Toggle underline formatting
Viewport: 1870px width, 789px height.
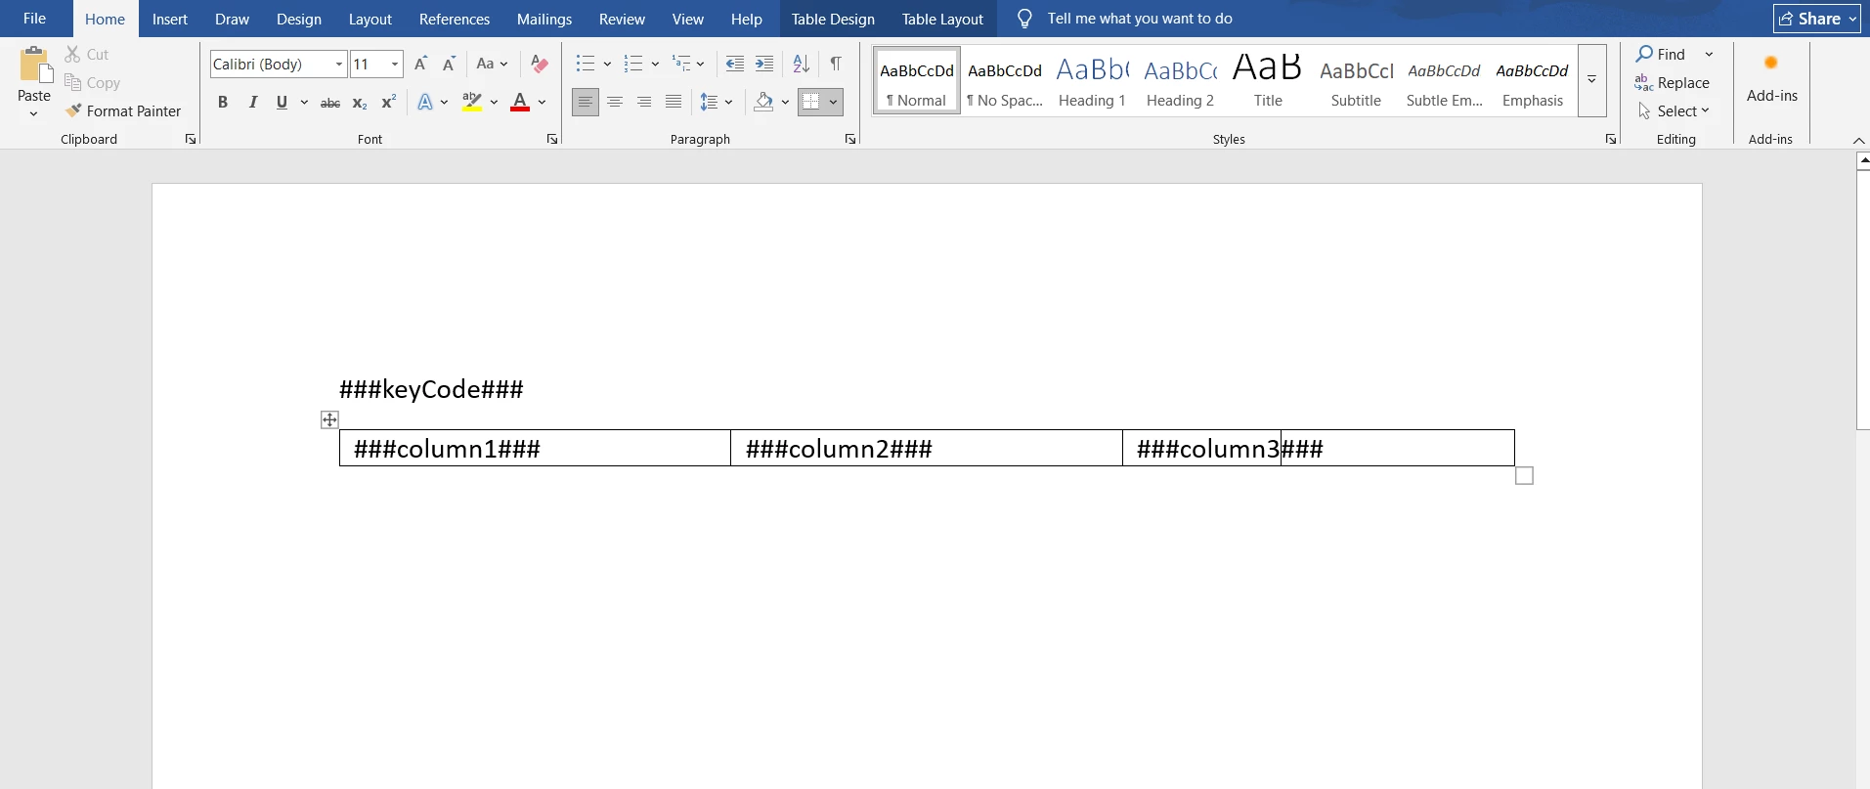click(x=282, y=103)
